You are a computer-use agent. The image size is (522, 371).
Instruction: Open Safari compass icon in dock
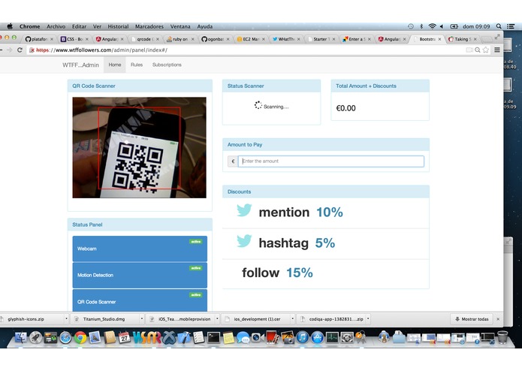pos(65,338)
